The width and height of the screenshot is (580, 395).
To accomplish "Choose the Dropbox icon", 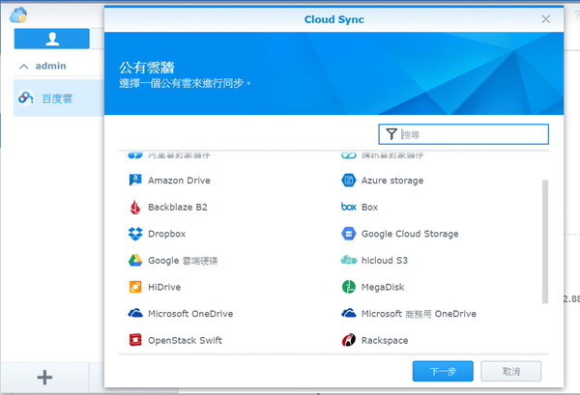I will coord(135,234).
